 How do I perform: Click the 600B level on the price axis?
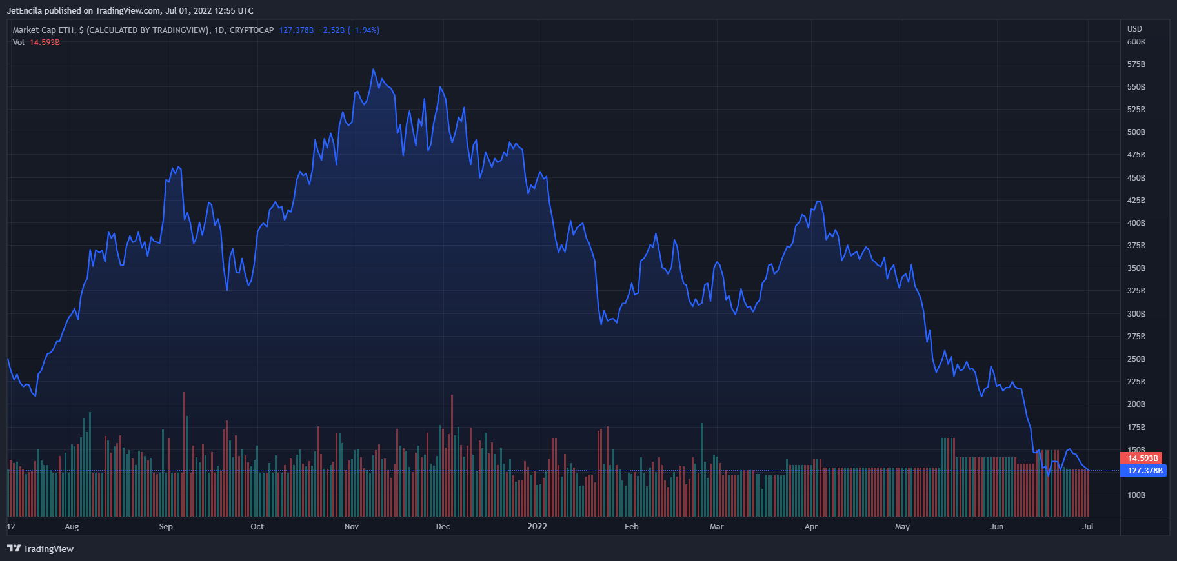[1136, 42]
